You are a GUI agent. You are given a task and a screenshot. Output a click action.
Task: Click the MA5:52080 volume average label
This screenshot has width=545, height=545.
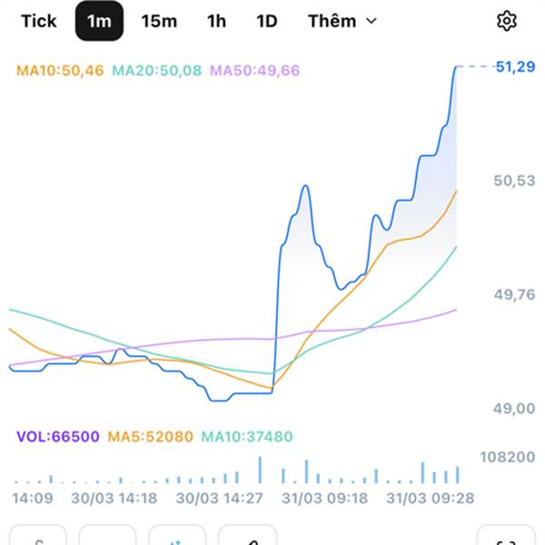pos(151,437)
